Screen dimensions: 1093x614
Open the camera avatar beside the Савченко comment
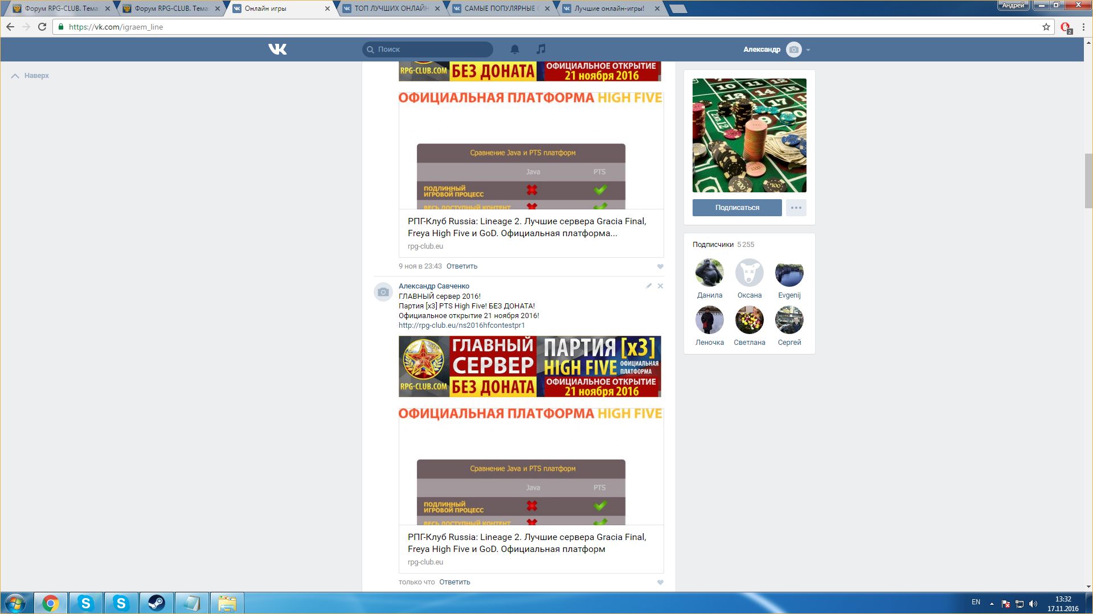point(383,292)
